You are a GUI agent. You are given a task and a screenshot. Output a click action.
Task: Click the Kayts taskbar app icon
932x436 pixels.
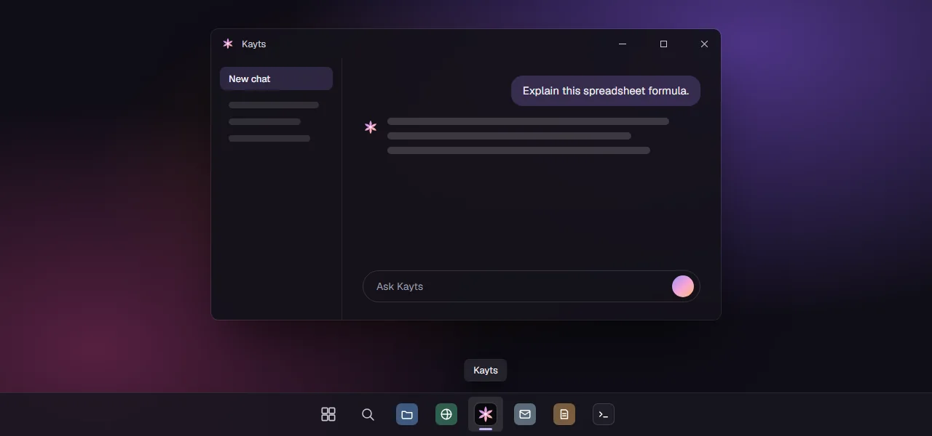486,414
